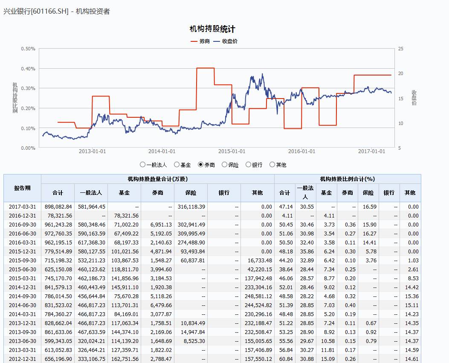Screen dimensions: 449x363
Task: Click the 机构持股比例 left axis title
Action: click(x=15, y=98)
